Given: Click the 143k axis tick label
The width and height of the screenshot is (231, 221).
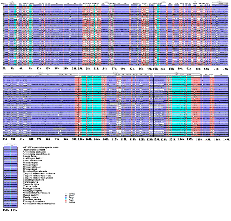Looking at the screenshot, I should coord(208,139).
